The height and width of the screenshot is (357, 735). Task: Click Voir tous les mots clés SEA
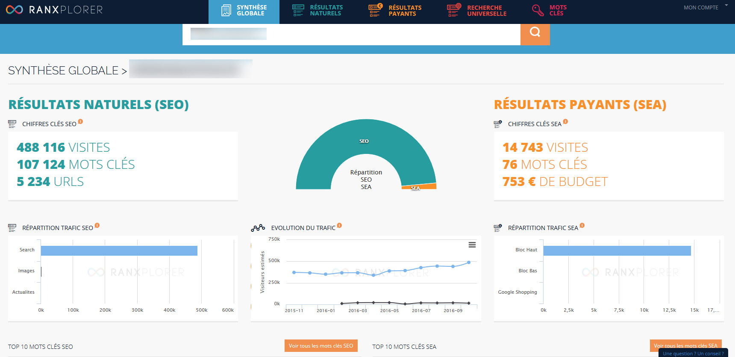(686, 346)
